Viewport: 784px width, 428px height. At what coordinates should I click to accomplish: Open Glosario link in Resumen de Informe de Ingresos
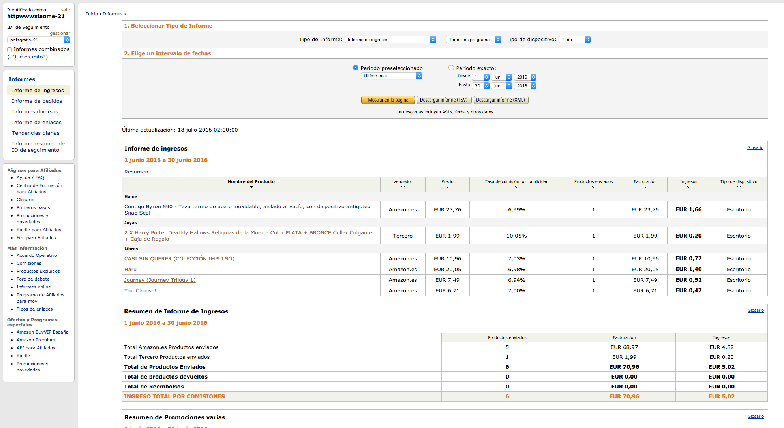756,310
